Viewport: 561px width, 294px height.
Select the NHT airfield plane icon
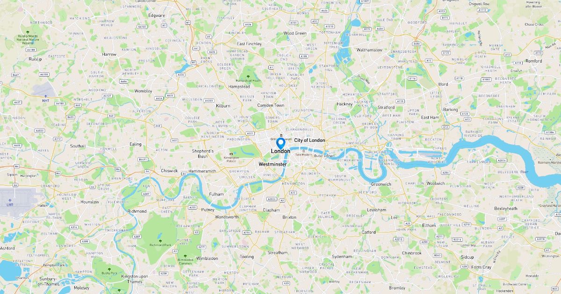click(45, 96)
